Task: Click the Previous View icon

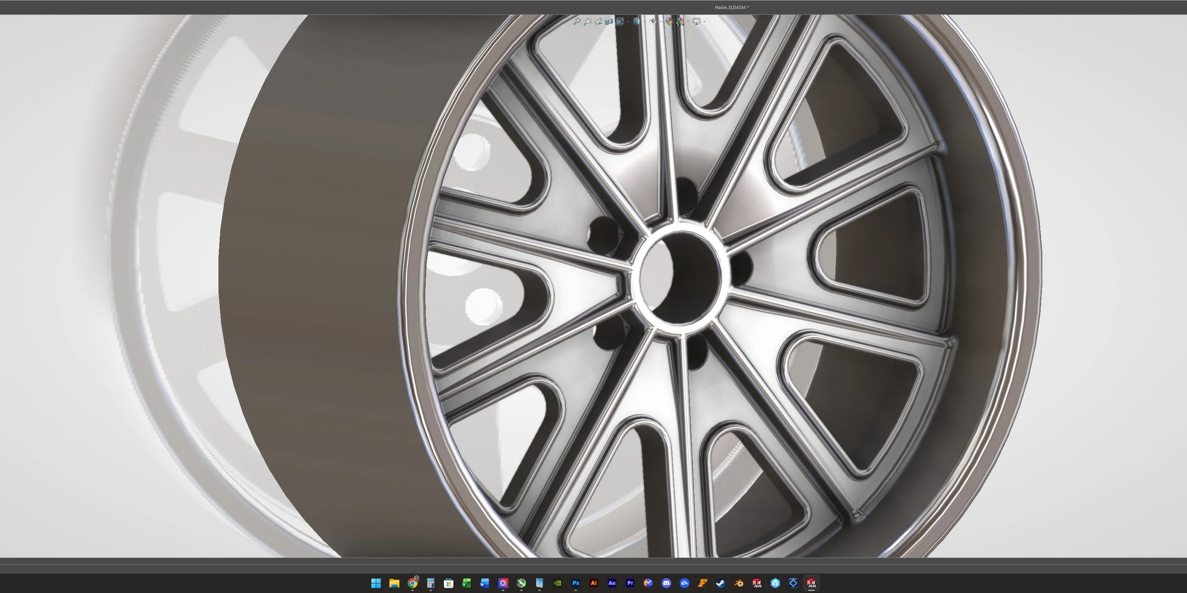Action: pyautogui.click(x=599, y=21)
